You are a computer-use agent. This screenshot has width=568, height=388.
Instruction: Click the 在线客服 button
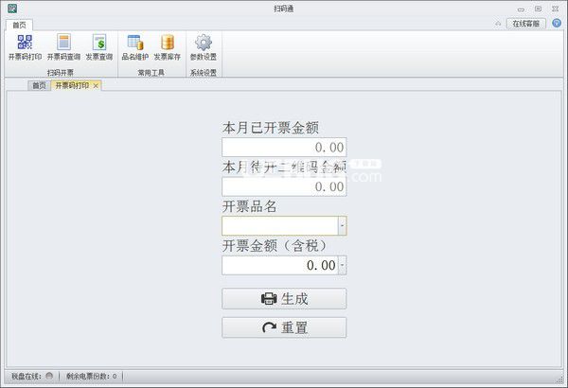[525, 24]
